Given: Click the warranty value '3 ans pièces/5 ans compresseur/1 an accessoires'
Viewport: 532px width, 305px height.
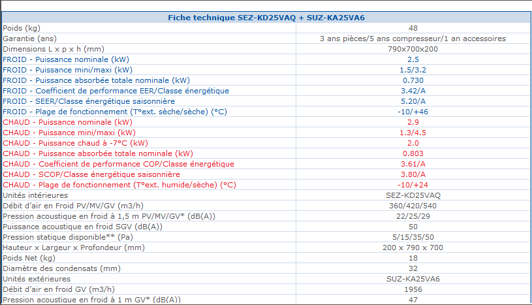Looking at the screenshot, I should [x=413, y=39].
